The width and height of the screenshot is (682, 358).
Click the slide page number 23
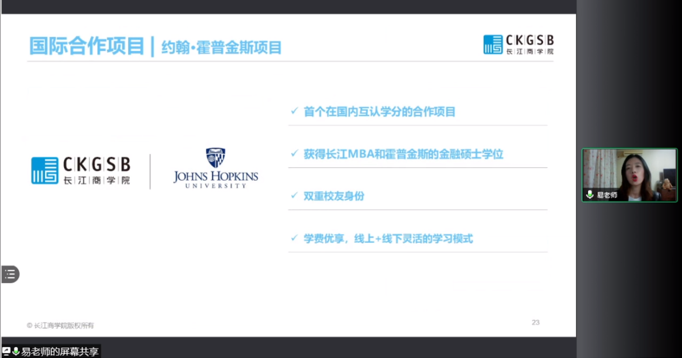click(x=535, y=322)
